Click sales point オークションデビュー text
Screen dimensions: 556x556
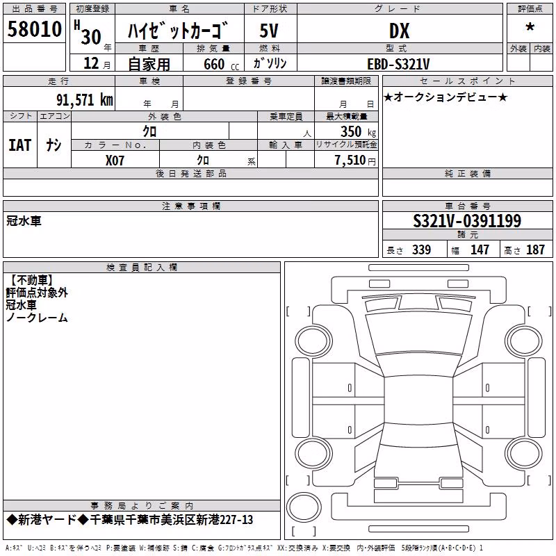(445, 97)
